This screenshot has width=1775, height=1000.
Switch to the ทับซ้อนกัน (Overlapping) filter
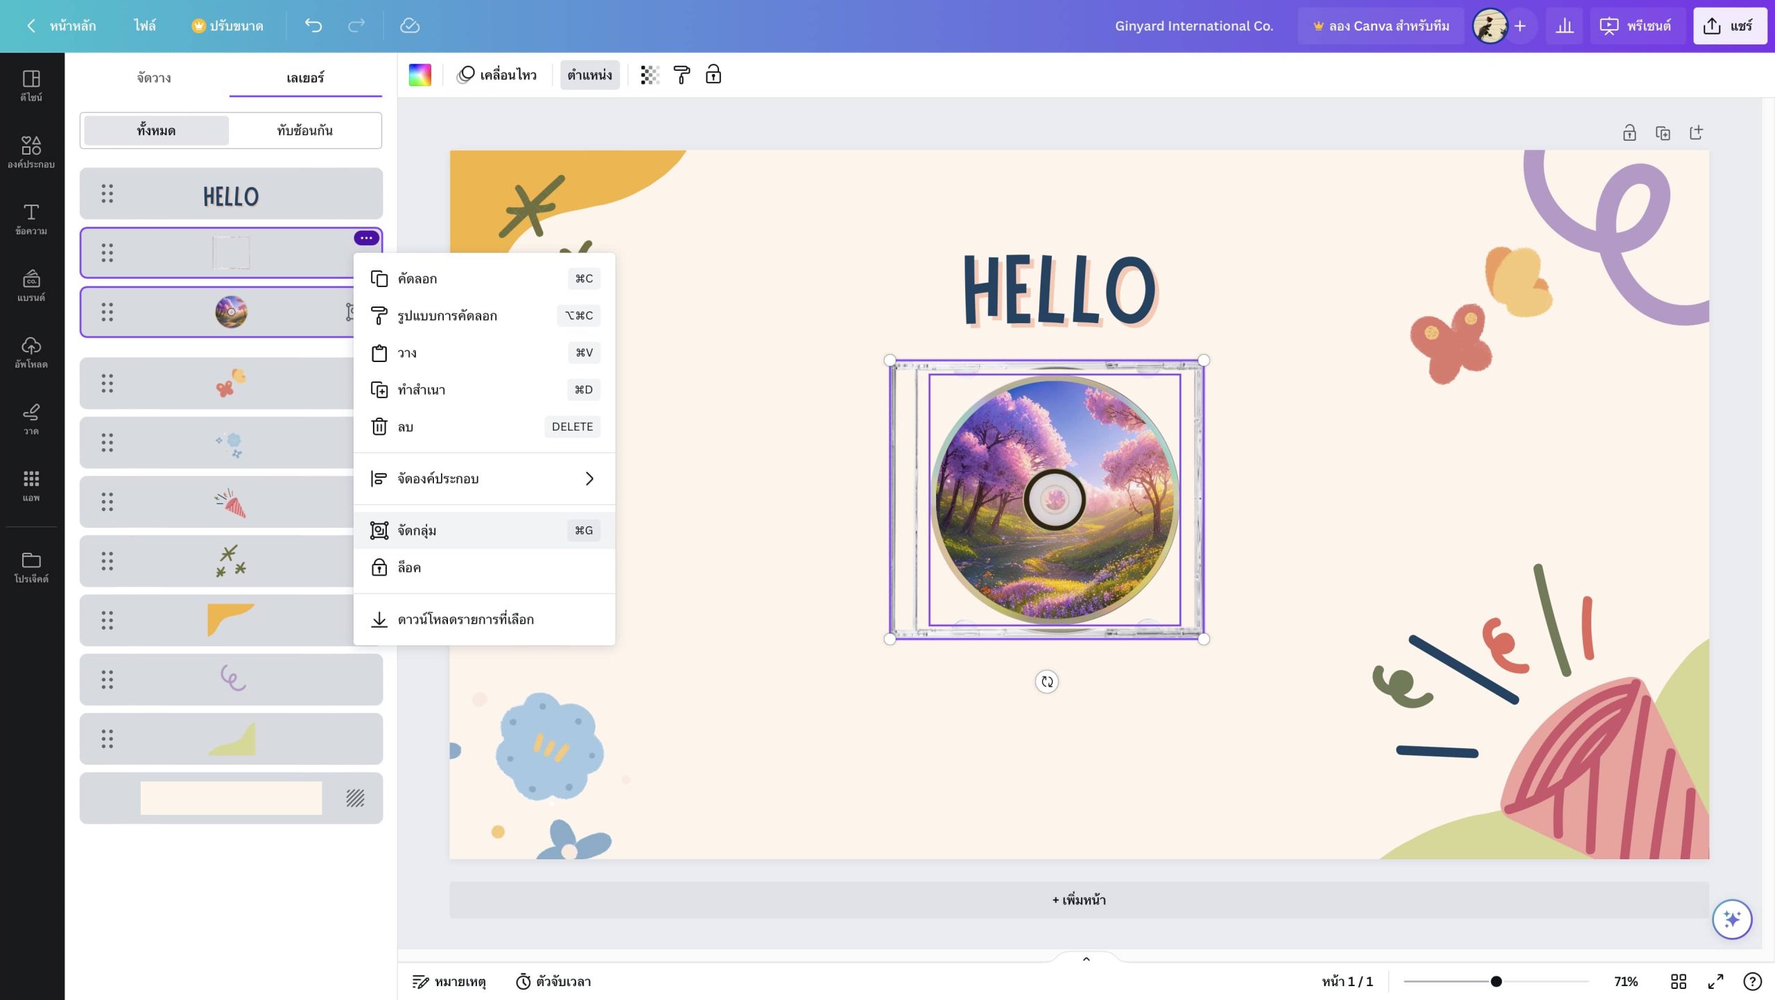(x=304, y=130)
